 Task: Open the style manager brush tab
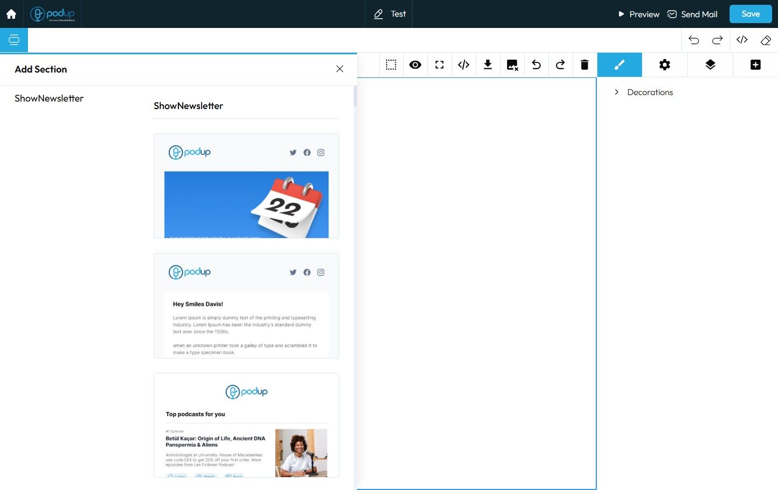pyautogui.click(x=619, y=65)
